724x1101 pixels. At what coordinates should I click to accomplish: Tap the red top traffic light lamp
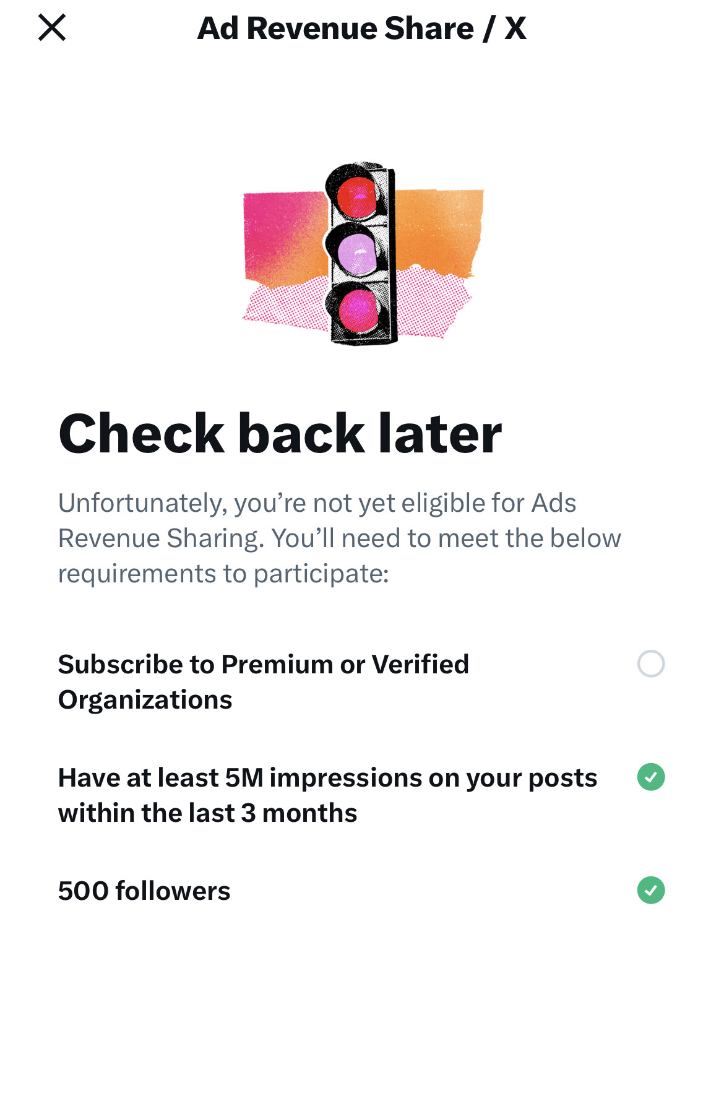pyautogui.click(x=357, y=196)
